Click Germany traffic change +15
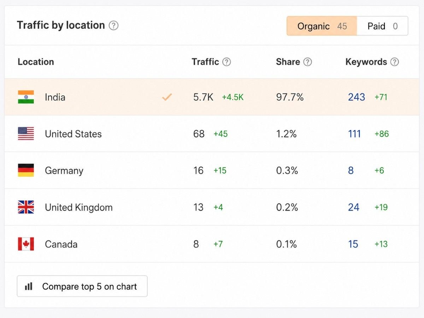 pyautogui.click(x=220, y=171)
